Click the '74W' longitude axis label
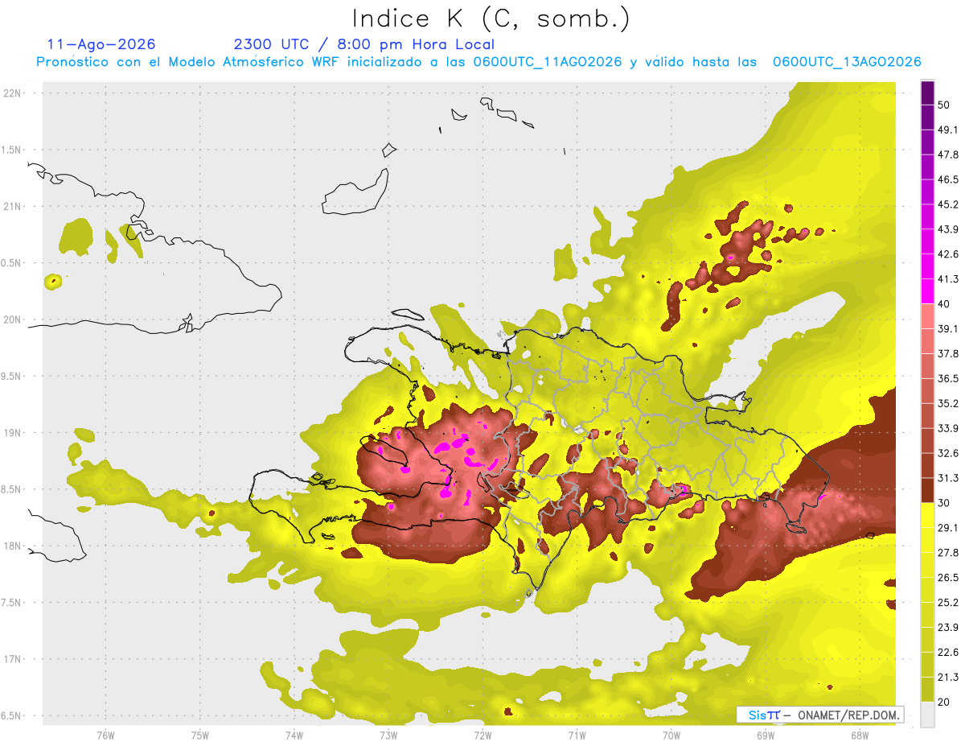This screenshot has width=965, height=746. click(x=294, y=736)
